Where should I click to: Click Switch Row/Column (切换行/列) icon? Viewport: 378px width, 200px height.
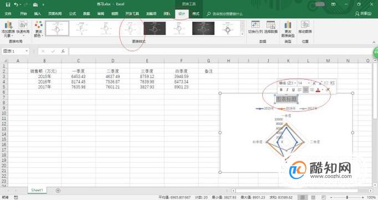click(x=256, y=27)
